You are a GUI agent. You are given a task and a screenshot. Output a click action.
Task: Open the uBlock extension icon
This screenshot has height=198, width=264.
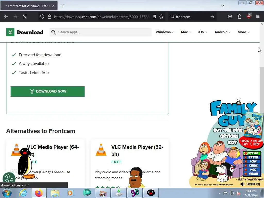pos(249,16)
